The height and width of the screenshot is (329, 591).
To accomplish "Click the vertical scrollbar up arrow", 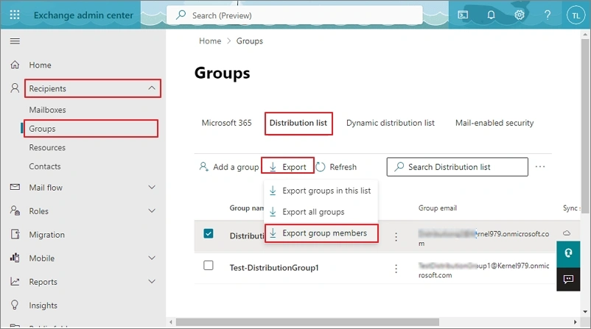I will pyautogui.click(x=585, y=35).
